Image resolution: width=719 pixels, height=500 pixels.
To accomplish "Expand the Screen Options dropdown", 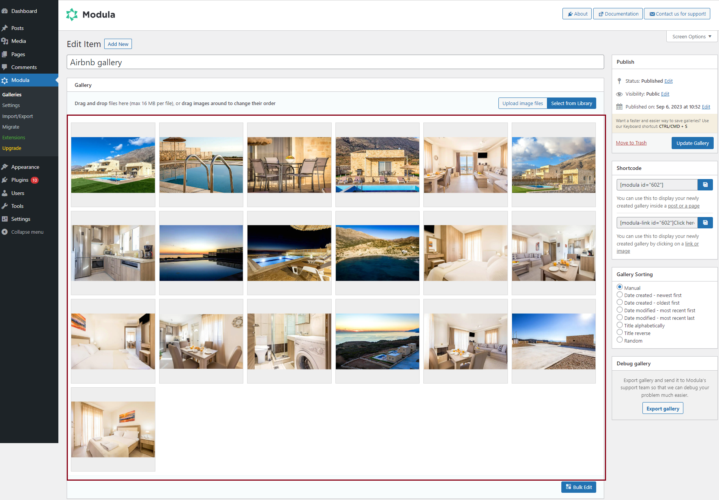I will [692, 36].
